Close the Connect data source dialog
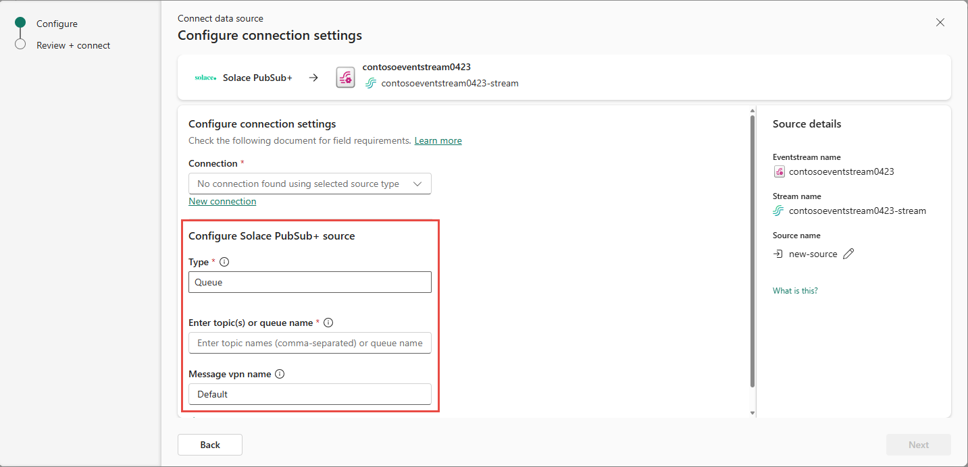Viewport: 968px width, 467px height. [940, 22]
